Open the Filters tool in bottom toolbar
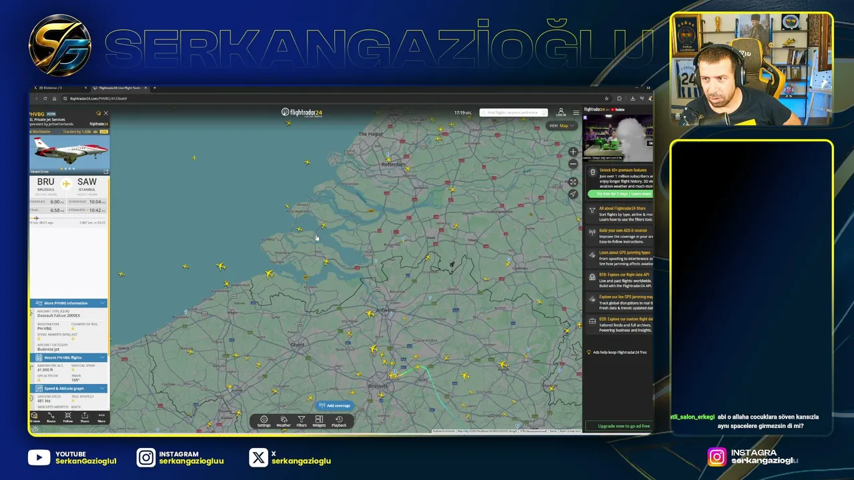The width and height of the screenshot is (854, 480). (302, 421)
